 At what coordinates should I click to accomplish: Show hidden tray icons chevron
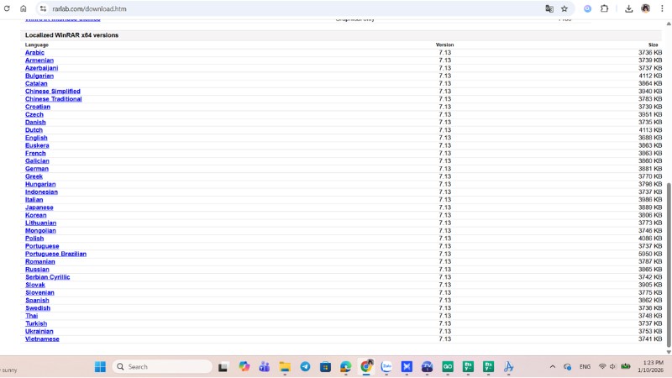[x=553, y=367]
